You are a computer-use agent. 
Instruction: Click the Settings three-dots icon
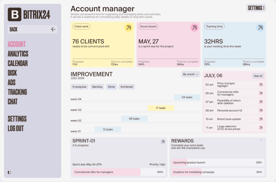tap(264, 8)
